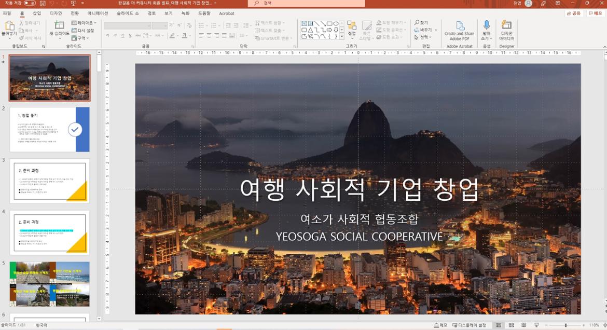This screenshot has width=607, height=330.
Task: Click the zoom slider handle
Action: coord(565,325)
